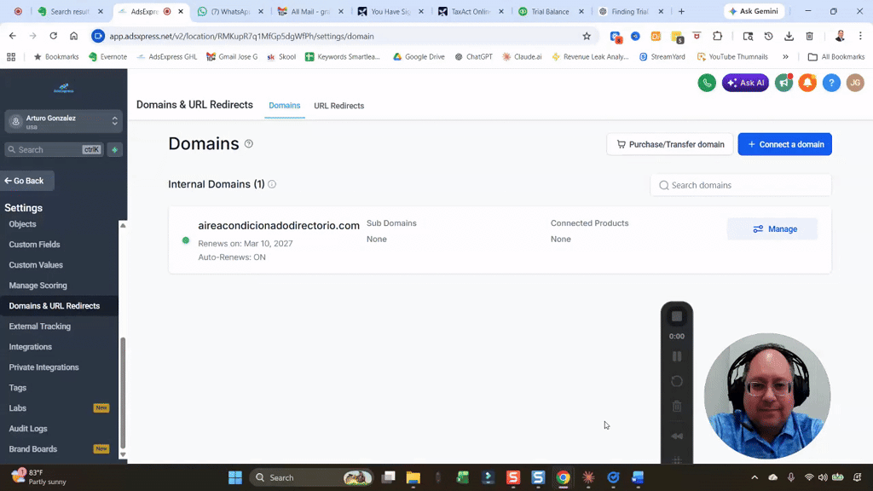Open the Chrome extensions puzzle icon
873x491 pixels.
click(x=717, y=36)
